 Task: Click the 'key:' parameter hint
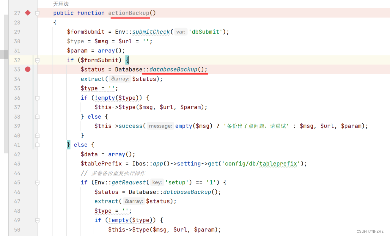tap(157, 183)
